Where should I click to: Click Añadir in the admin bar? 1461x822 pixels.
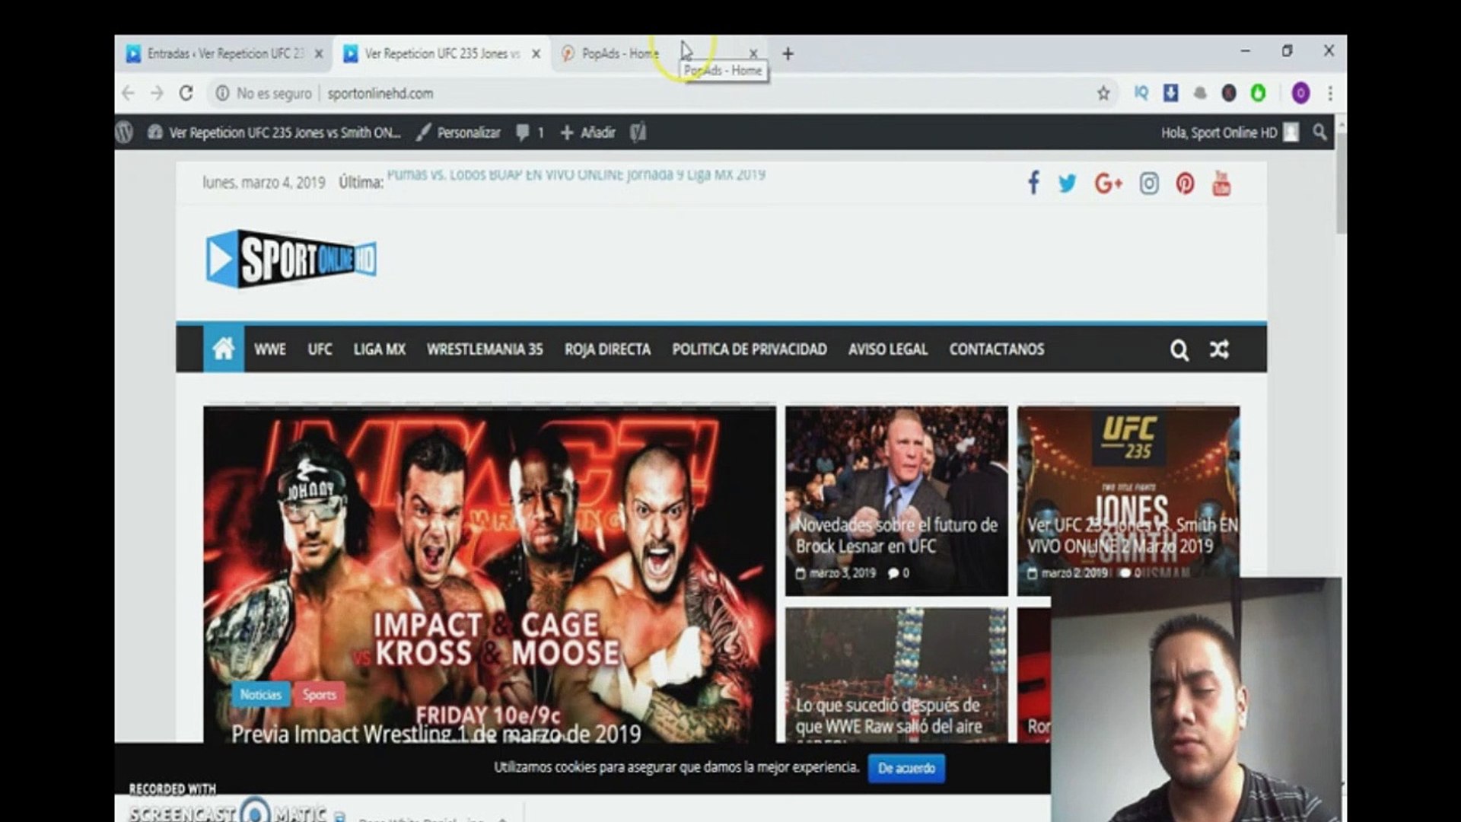click(587, 132)
